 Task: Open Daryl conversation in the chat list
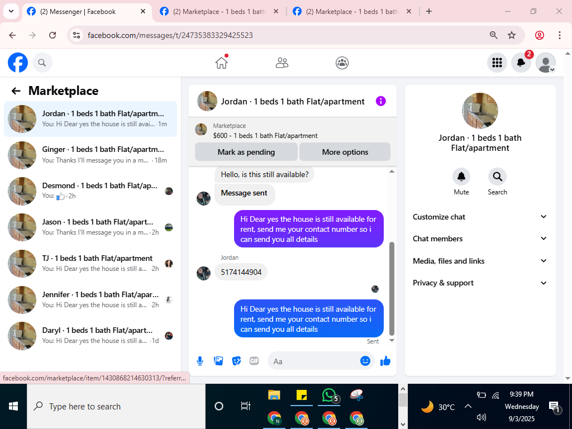[90, 336]
